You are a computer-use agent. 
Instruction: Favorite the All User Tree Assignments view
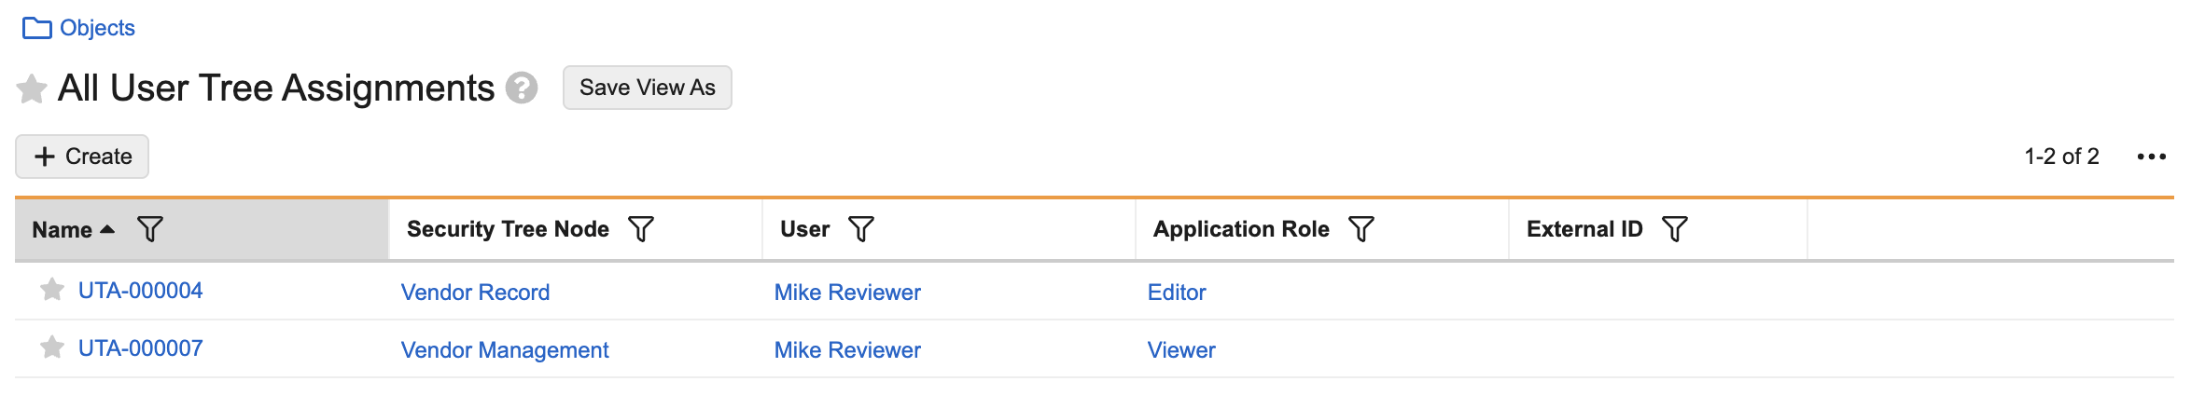click(x=32, y=89)
